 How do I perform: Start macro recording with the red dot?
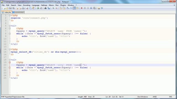82,8
